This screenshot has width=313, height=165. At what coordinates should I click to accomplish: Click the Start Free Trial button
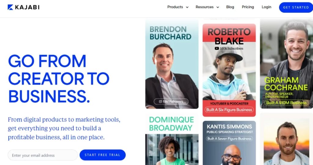pos(103,155)
